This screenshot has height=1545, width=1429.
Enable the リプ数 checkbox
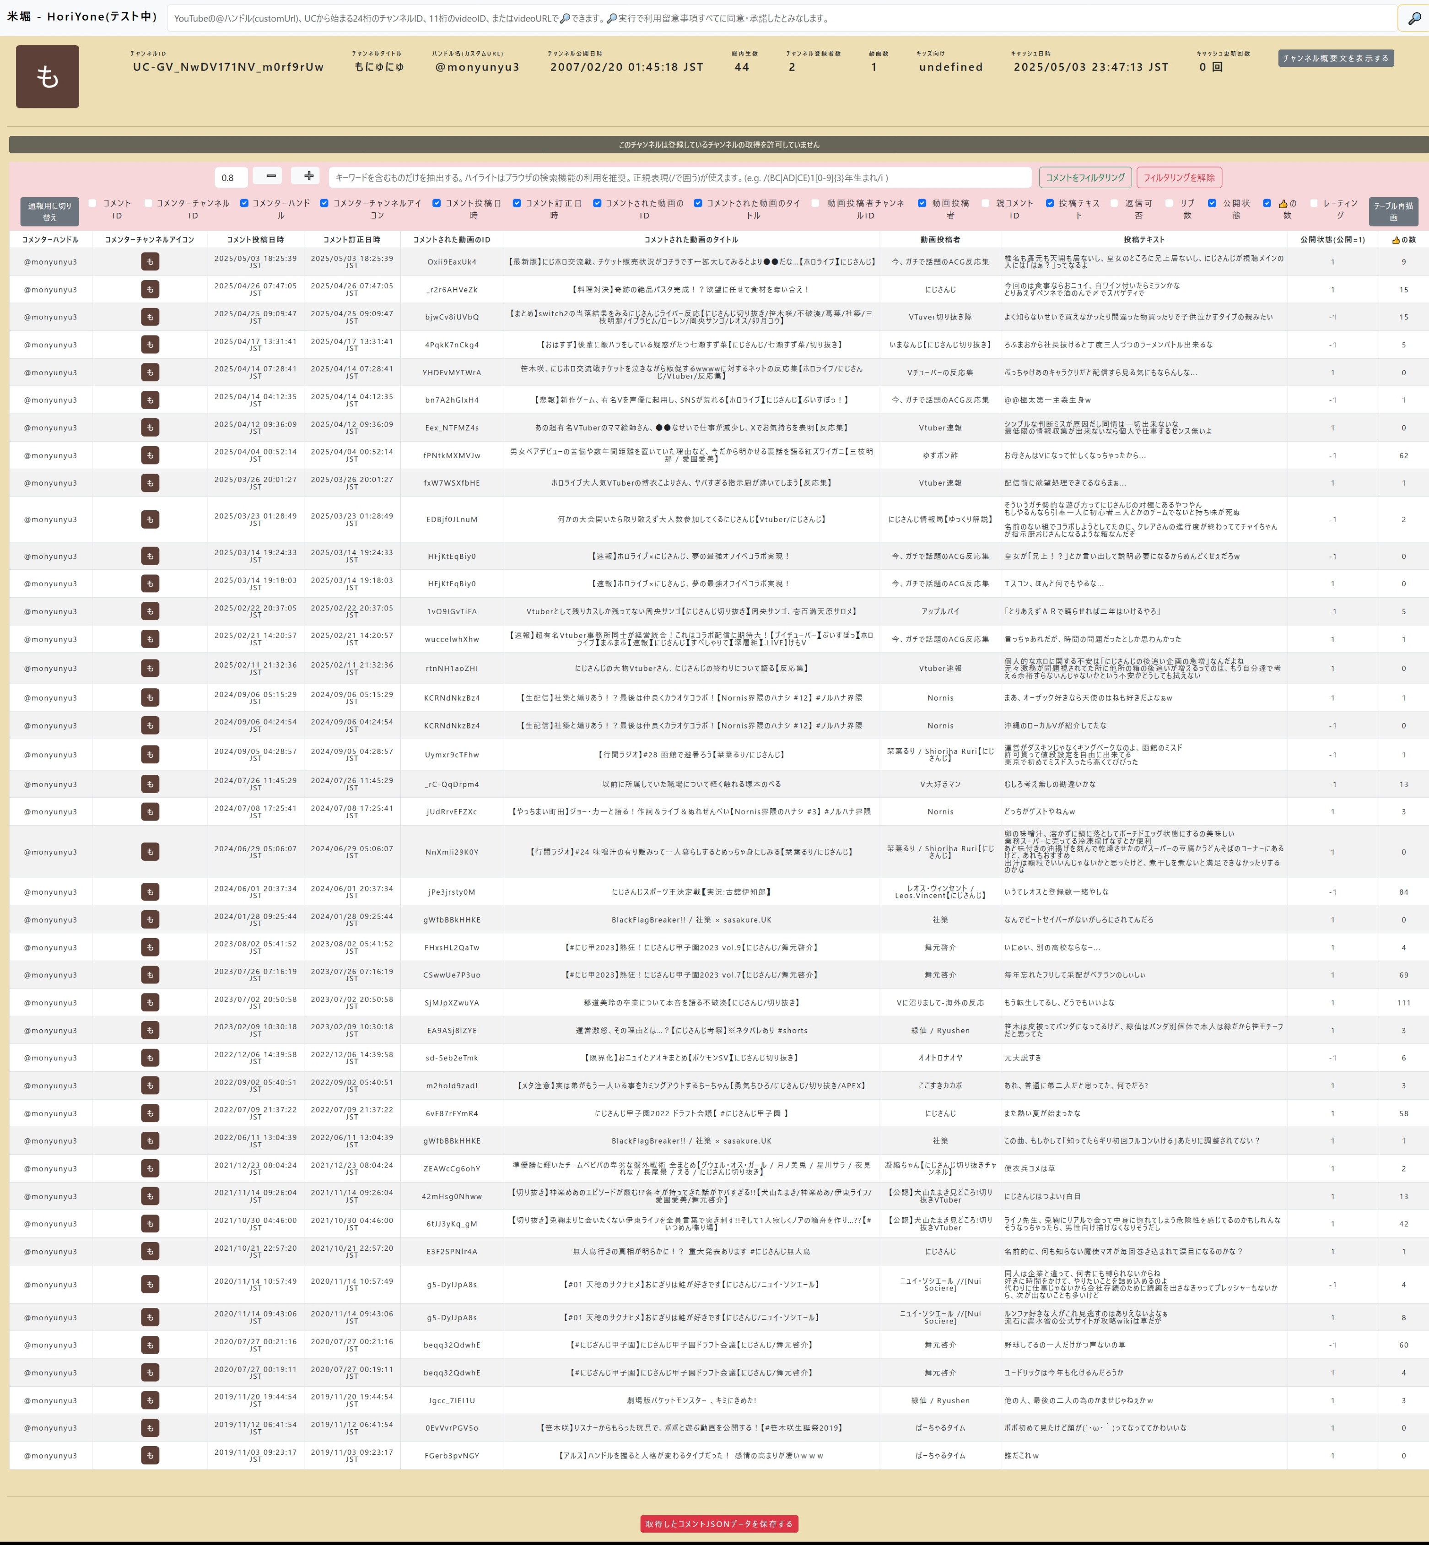click(1169, 203)
